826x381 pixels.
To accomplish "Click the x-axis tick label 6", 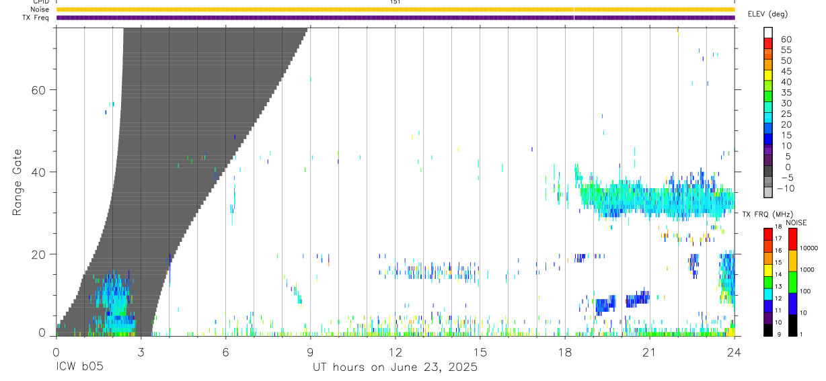I will click(x=225, y=353).
